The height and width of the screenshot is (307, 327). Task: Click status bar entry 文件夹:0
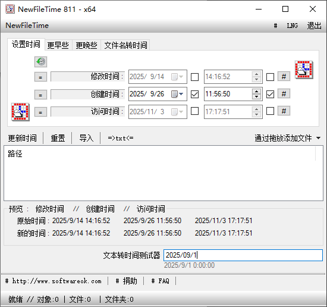120,299
